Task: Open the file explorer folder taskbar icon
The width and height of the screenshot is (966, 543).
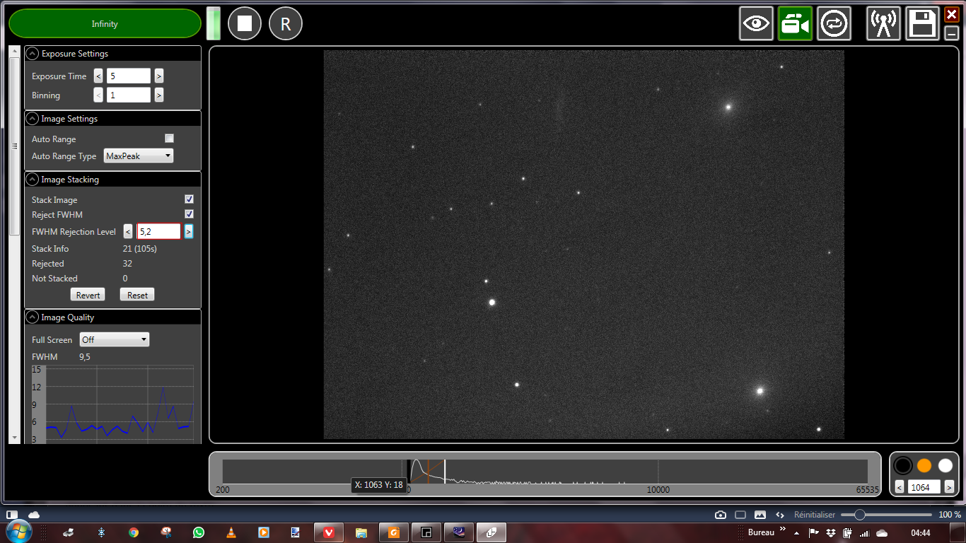Action: click(x=361, y=532)
